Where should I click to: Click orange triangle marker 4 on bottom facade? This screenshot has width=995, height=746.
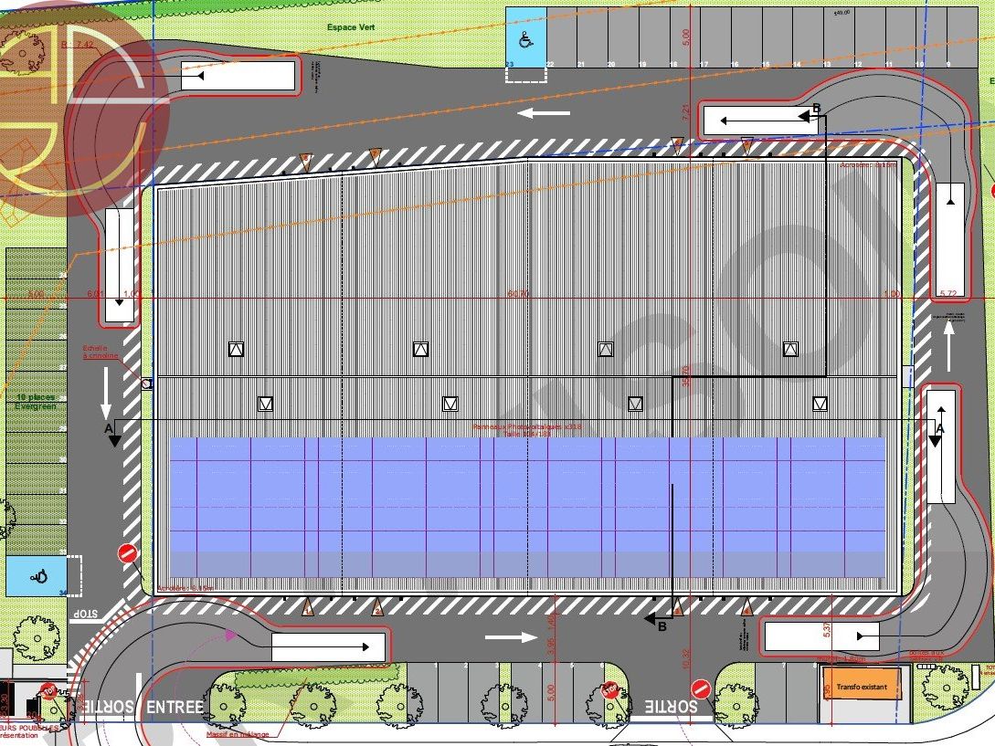click(746, 607)
